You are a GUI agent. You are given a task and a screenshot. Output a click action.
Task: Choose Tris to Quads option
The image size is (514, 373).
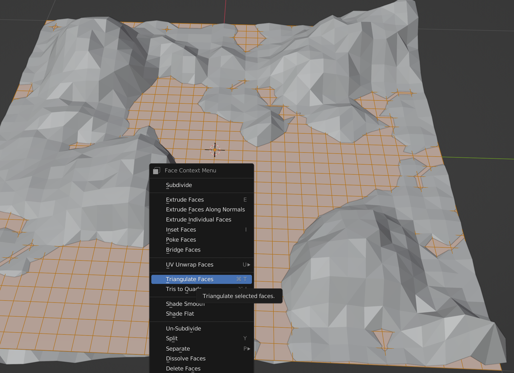pyautogui.click(x=177, y=289)
